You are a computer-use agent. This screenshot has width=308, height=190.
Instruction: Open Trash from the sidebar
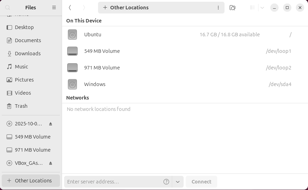(x=21, y=106)
